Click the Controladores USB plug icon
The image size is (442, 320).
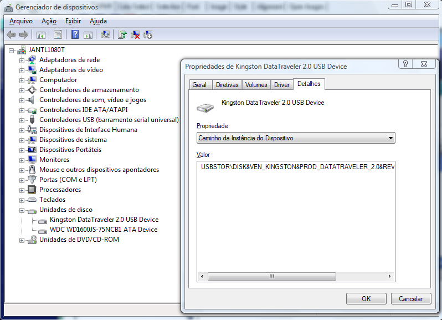click(x=32, y=120)
